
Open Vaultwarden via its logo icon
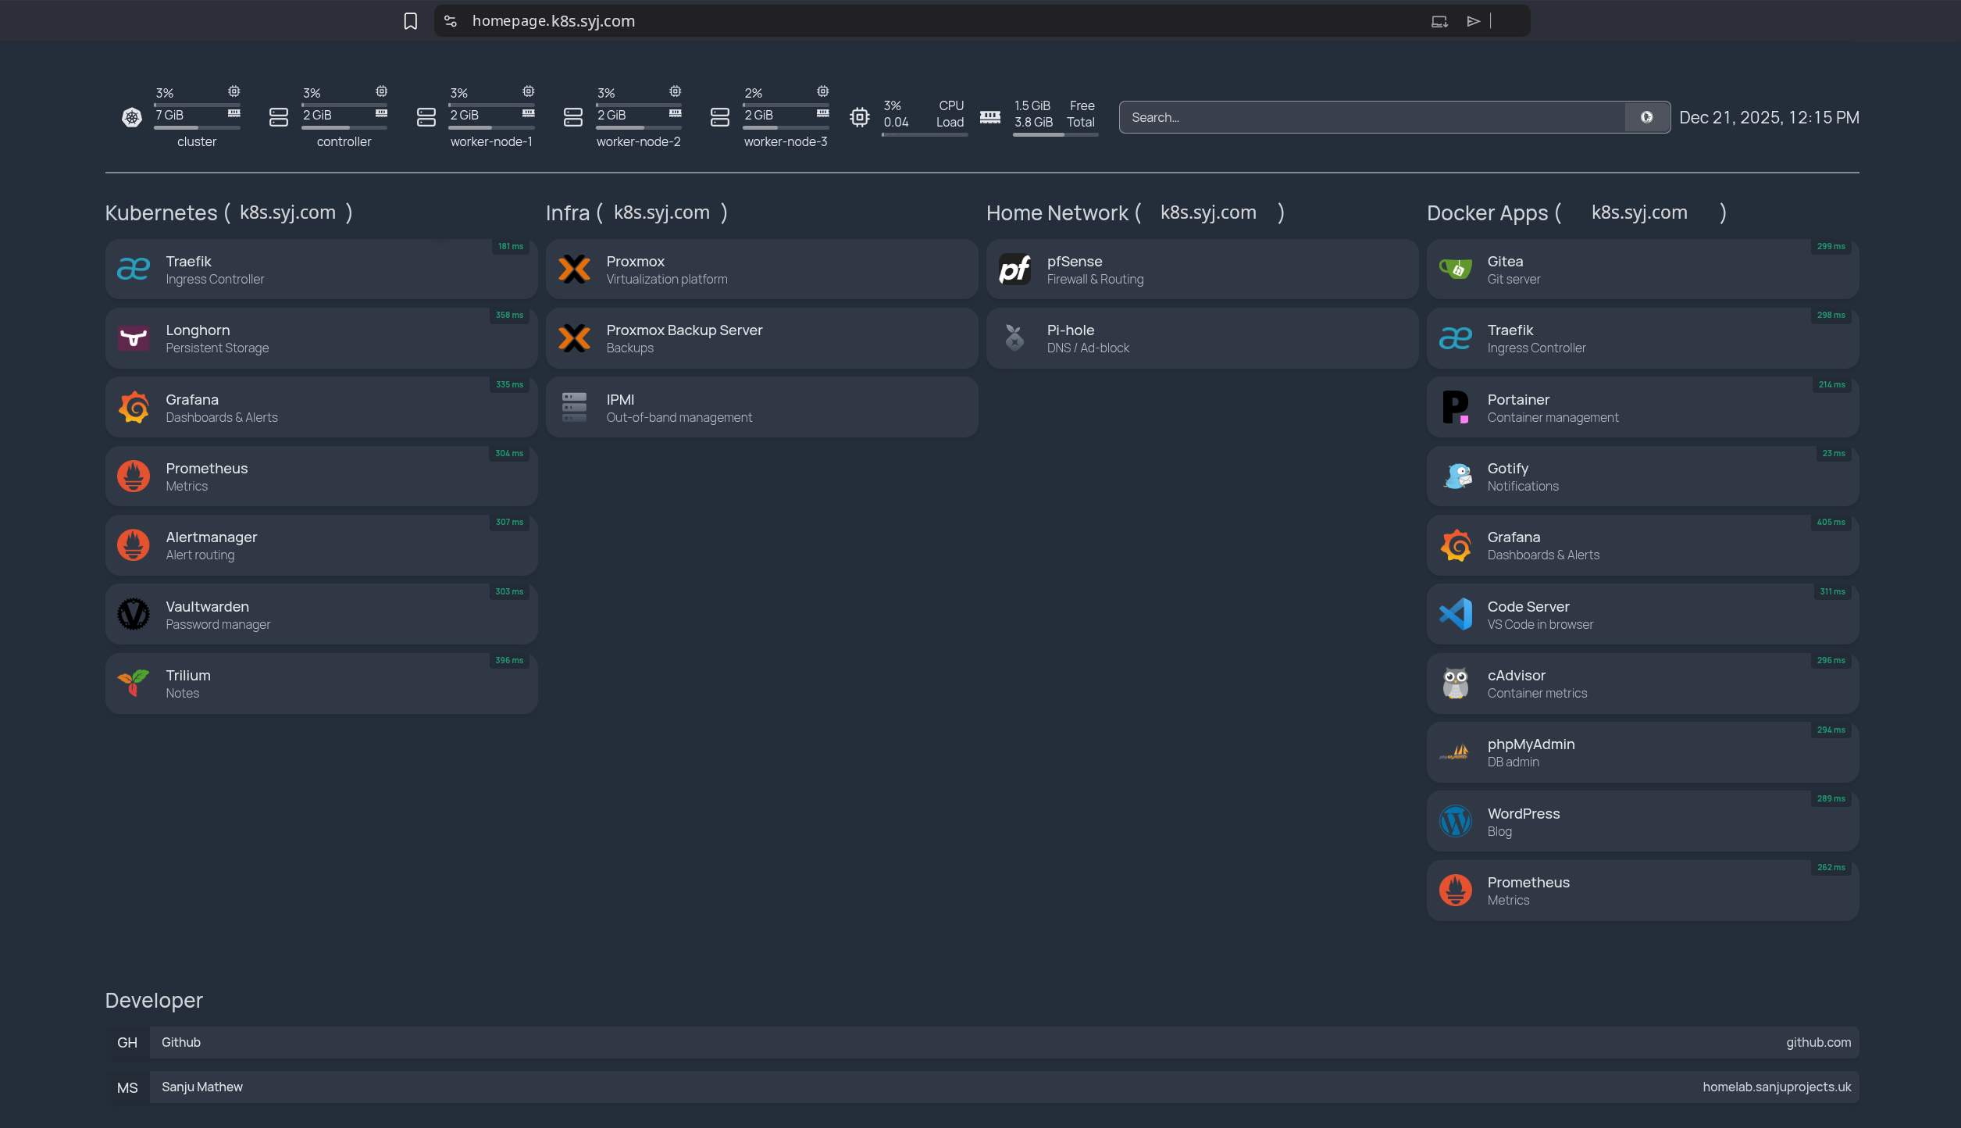click(x=133, y=615)
